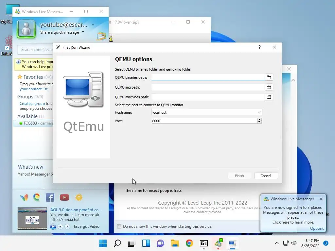Click the info icon in Messenger help banner
The width and height of the screenshot is (335, 251).
pyautogui.click(x=18, y=62)
